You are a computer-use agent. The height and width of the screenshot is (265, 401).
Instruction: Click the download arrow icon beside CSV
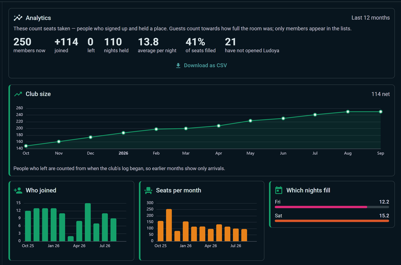tap(178, 66)
